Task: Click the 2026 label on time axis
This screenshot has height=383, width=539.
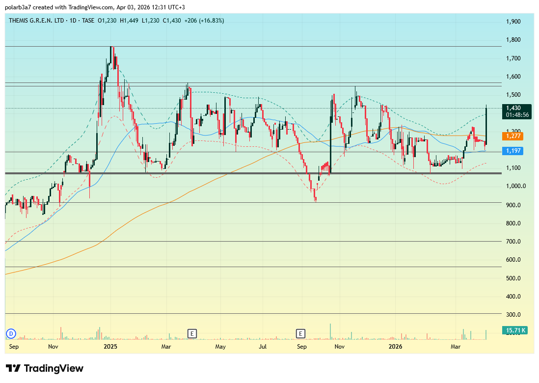Action: tap(395, 347)
